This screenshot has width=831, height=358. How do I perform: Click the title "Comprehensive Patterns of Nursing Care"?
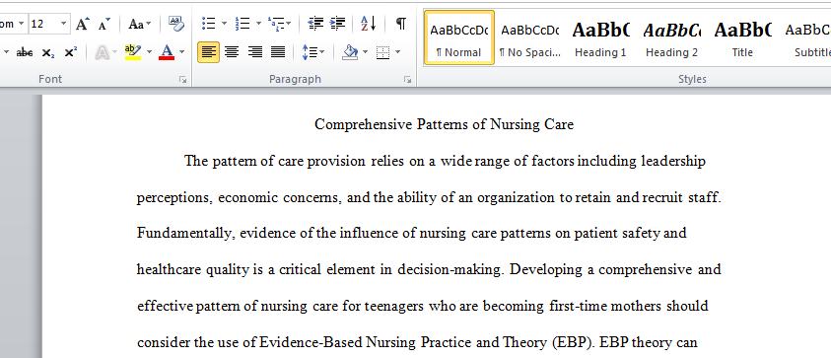click(445, 124)
